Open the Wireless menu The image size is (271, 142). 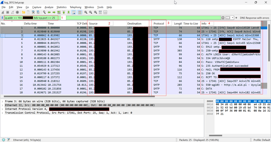89,7
